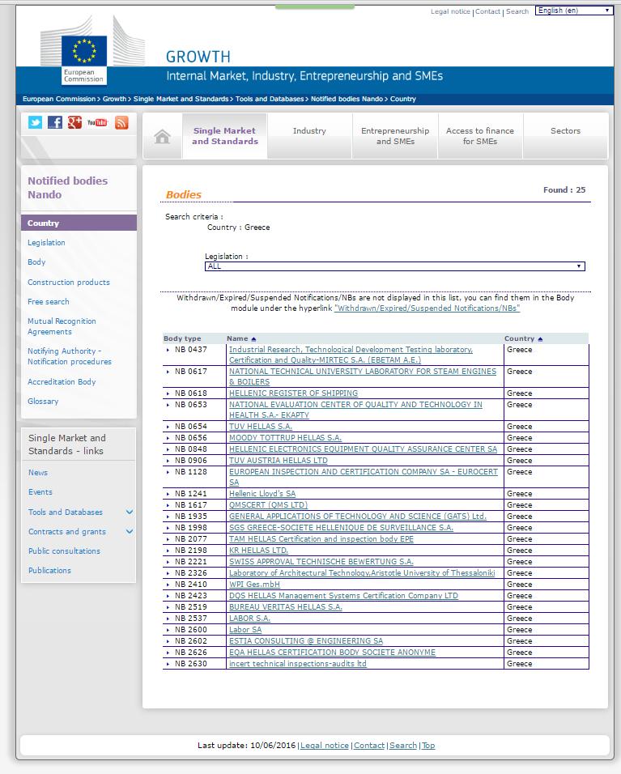Open the Publications link
The image size is (621, 774).
(49, 570)
